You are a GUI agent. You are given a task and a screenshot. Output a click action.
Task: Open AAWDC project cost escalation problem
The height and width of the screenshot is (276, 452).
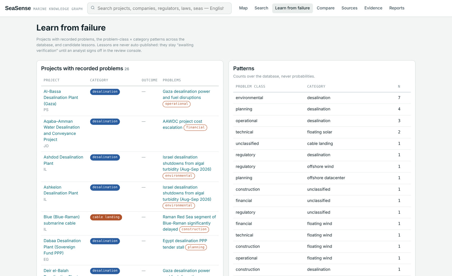182,124
